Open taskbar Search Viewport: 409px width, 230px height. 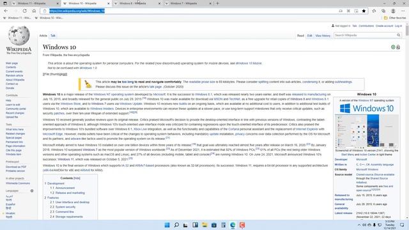point(176,225)
